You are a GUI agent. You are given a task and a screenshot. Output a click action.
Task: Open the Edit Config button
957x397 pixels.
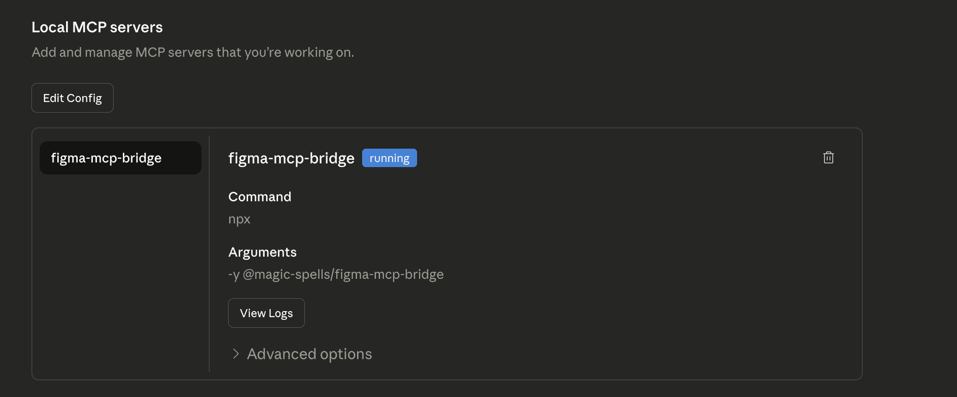click(73, 98)
